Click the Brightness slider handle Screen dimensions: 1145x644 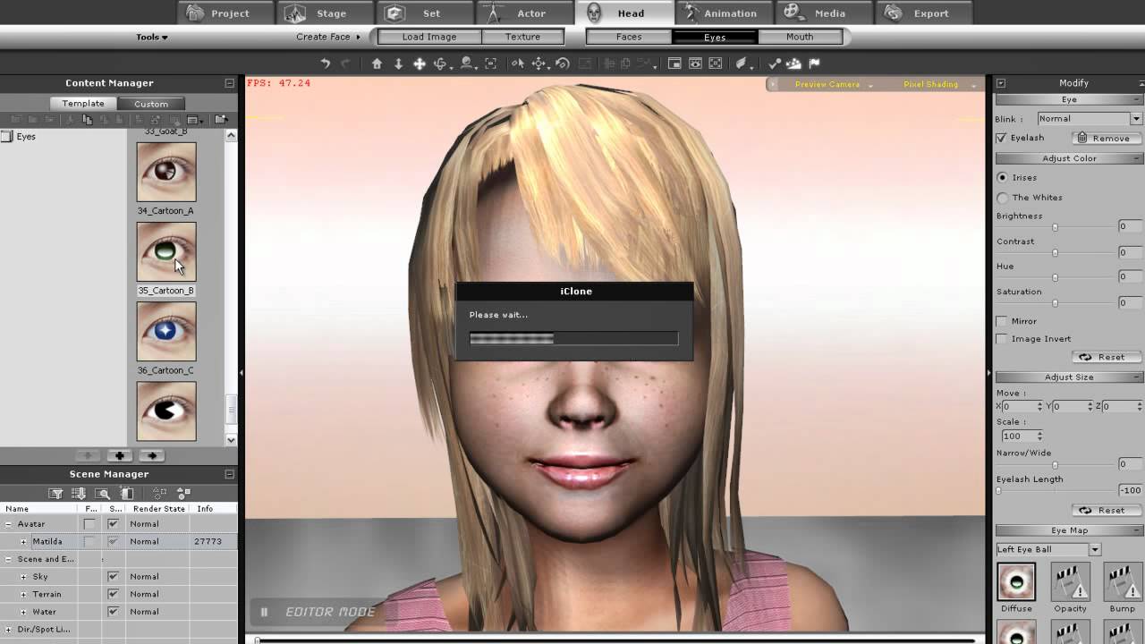click(1056, 228)
